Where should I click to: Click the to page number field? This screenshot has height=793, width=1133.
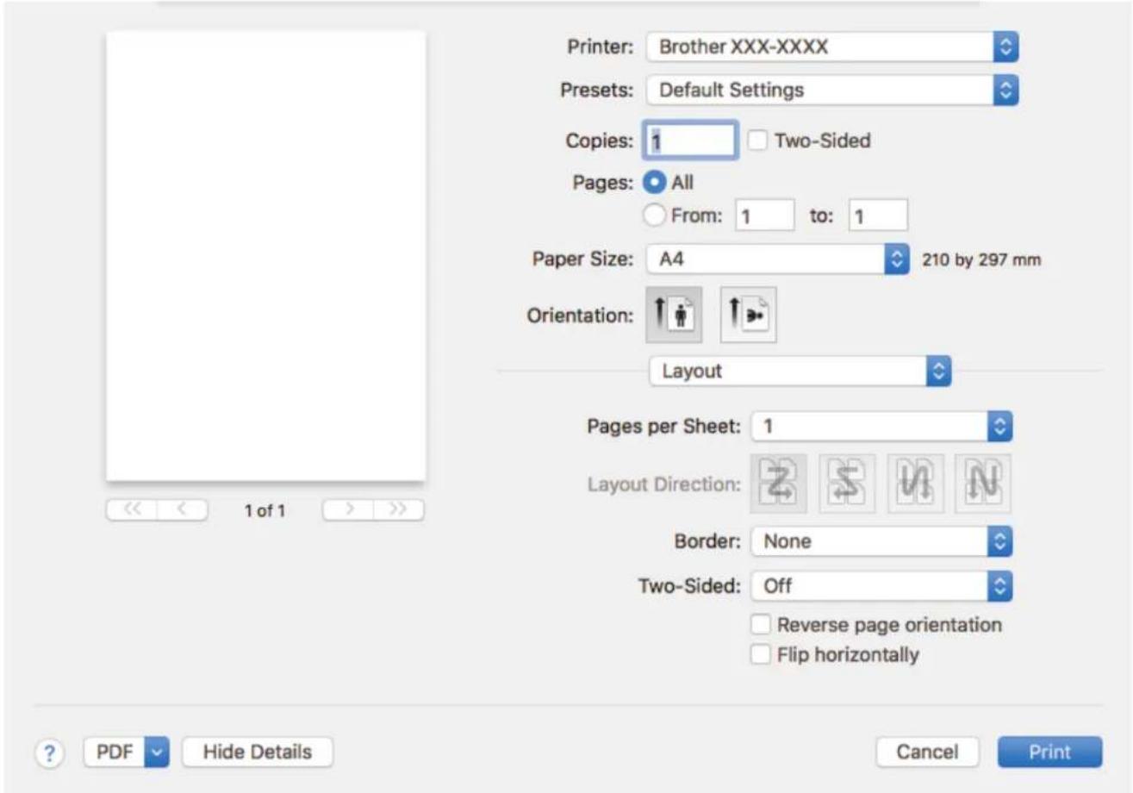(878, 214)
